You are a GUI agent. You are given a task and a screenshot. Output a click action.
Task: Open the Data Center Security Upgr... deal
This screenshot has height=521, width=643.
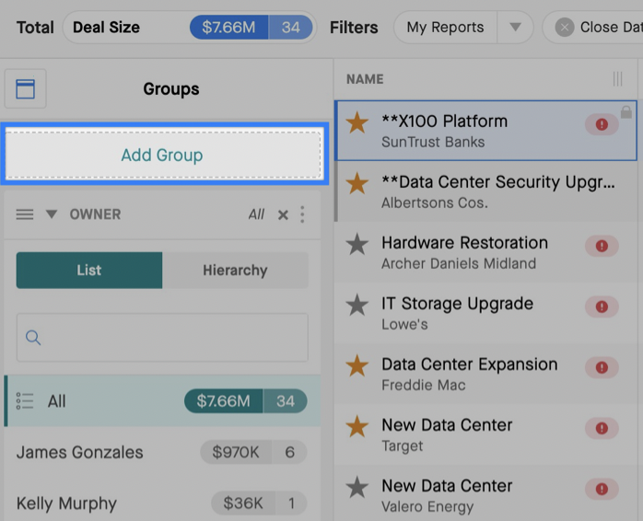498,182
